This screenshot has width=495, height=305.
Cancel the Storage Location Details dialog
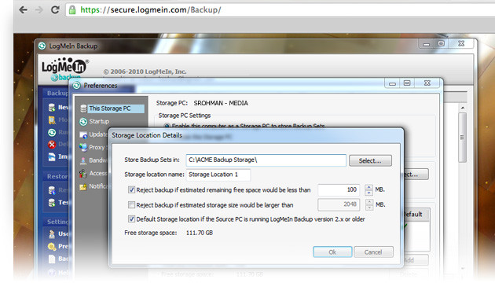pyautogui.click(x=373, y=252)
